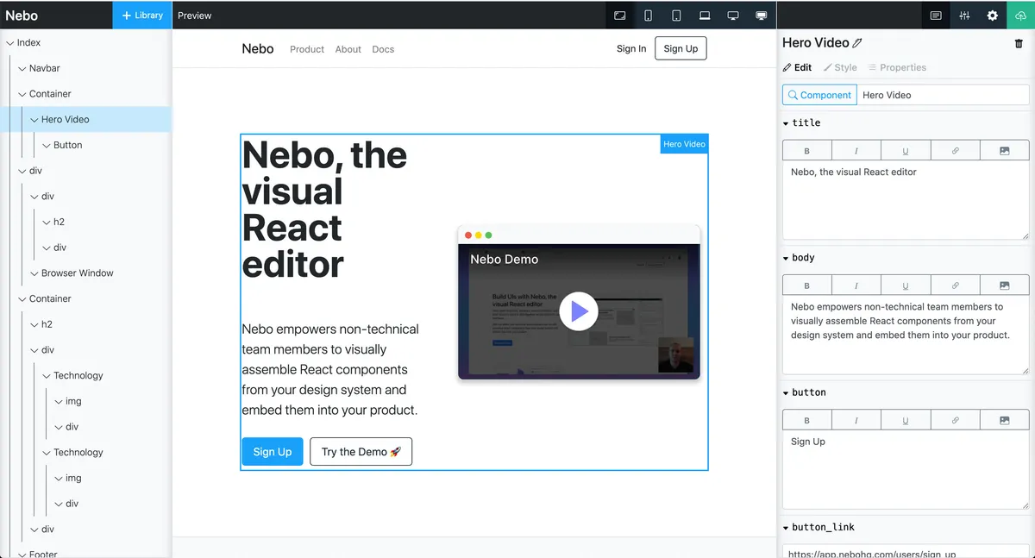Viewport: 1035px width, 558px height.
Task: Rename Hero Video with the pencil icon
Action: point(857,43)
